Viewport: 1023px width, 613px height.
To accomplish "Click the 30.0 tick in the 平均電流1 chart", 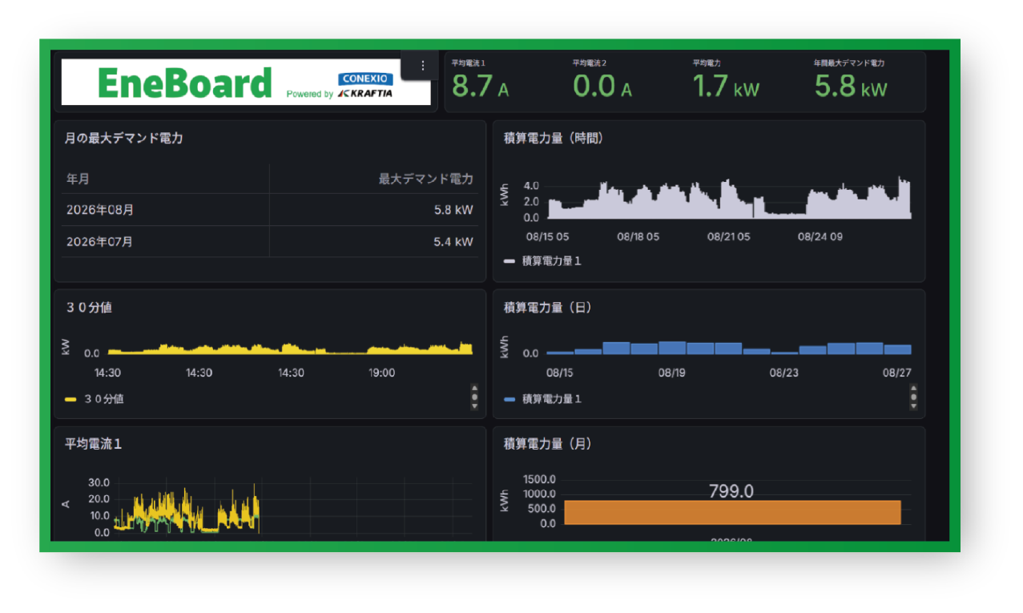I will point(99,483).
